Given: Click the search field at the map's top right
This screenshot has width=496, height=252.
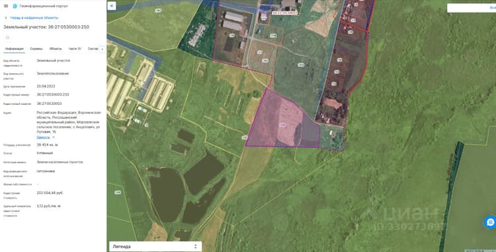Looking at the screenshot, I should (x=472, y=8).
